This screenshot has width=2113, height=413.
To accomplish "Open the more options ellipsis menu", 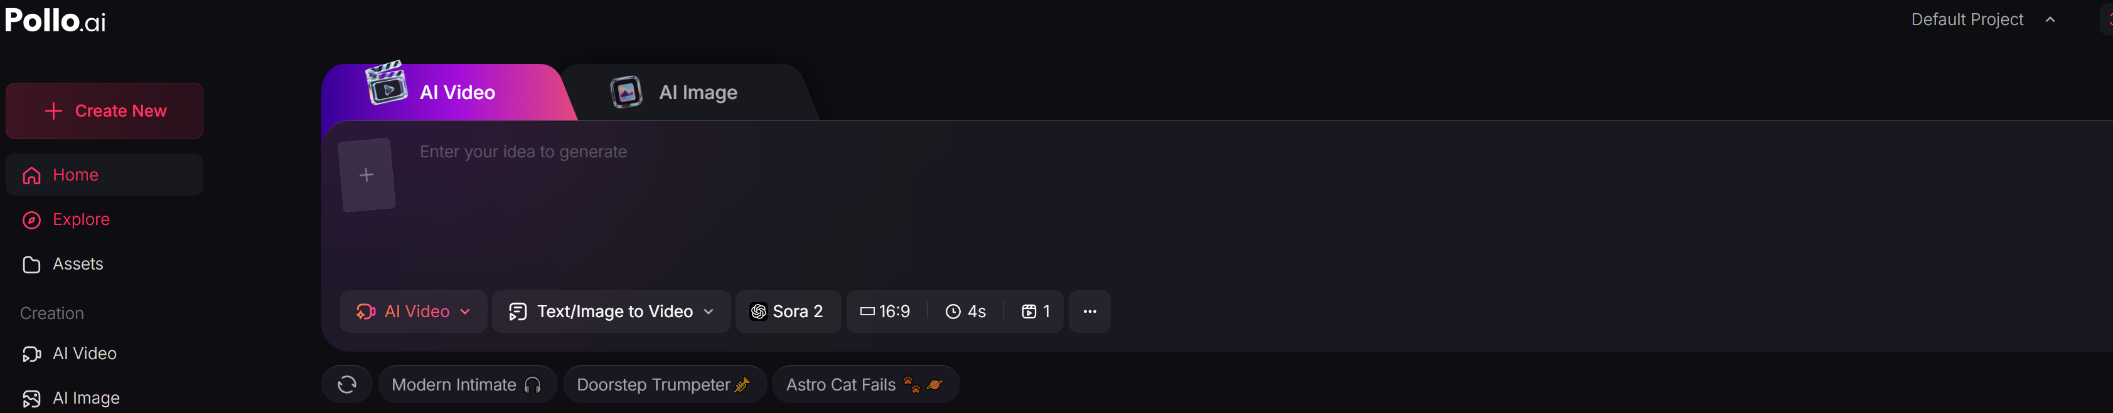I will point(1089,311).
